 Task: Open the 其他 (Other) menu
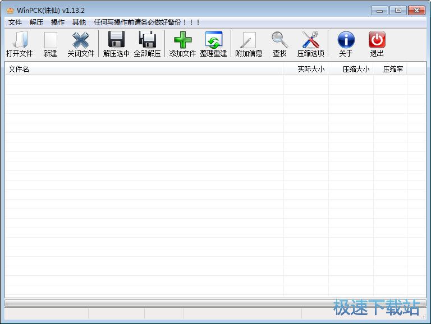[x=79, y=22]
